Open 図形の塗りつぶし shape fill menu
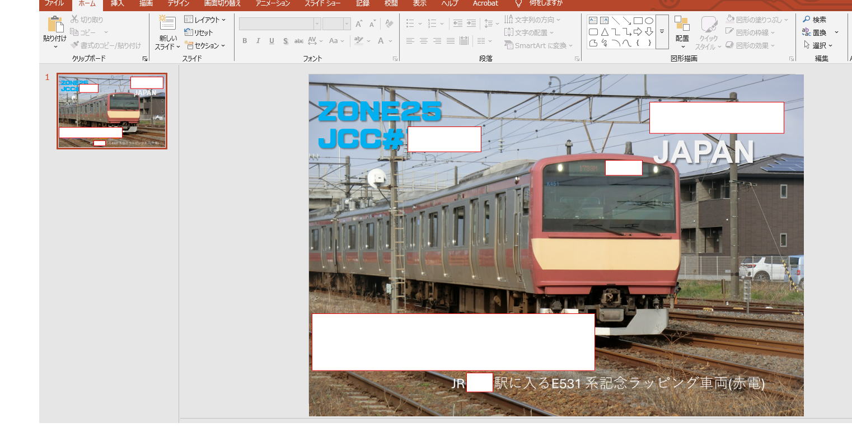852x432 pixels. [x=757, y=20]
